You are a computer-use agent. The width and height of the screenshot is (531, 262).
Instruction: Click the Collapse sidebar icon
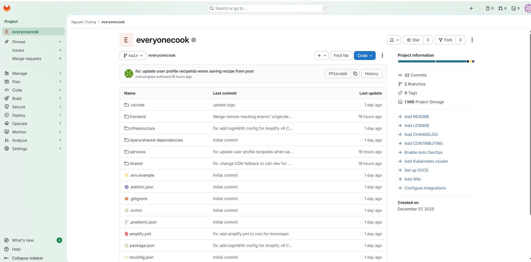tap(6, 258)
